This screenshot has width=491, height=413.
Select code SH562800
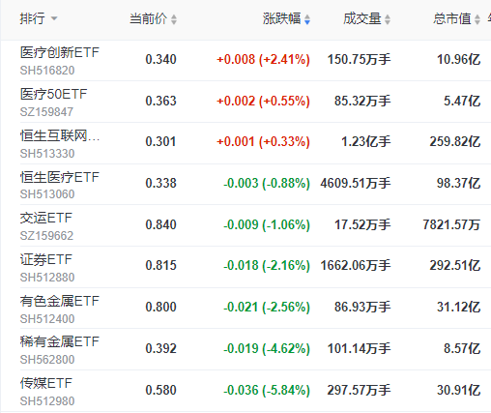(x=47, y=360)
